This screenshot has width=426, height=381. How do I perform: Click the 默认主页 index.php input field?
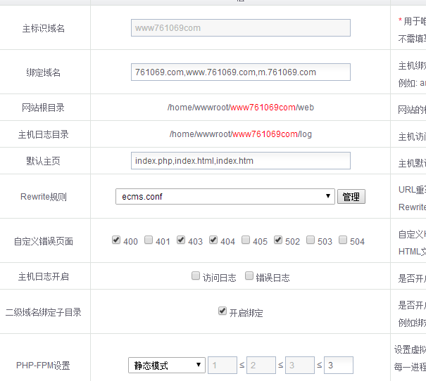pos(240,161)
